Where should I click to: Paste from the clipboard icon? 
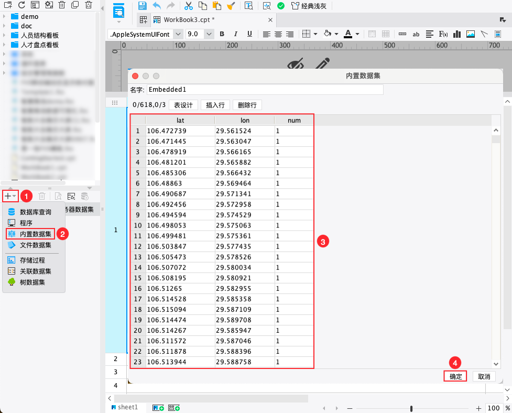[x=216, y=6]
